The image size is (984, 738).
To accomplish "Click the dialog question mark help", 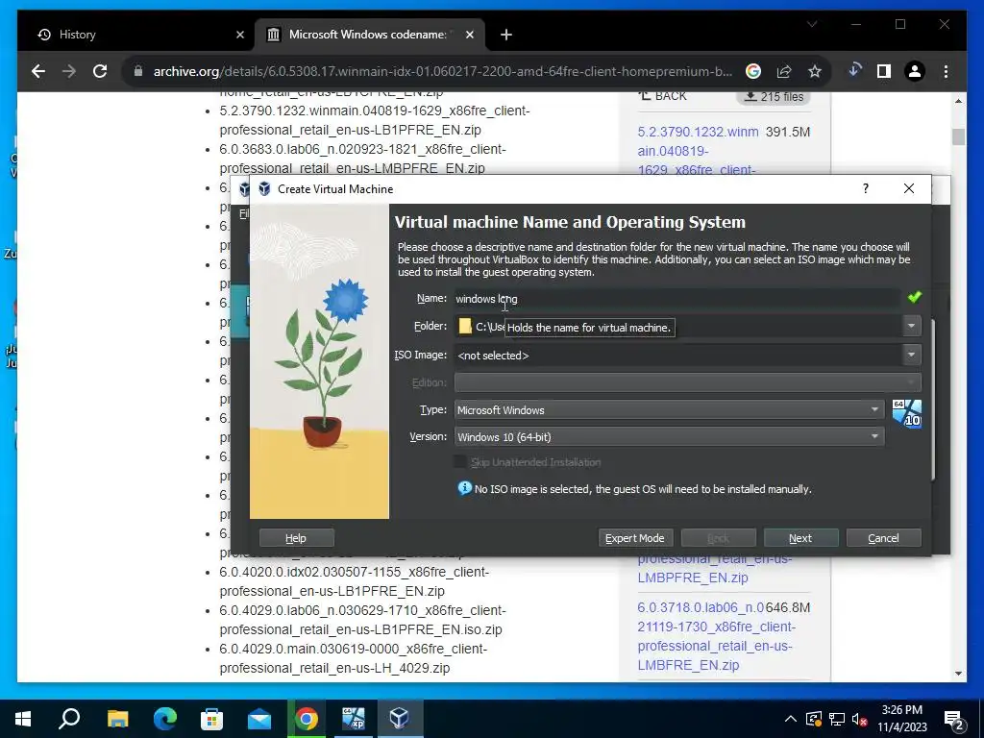I will 866,189.
